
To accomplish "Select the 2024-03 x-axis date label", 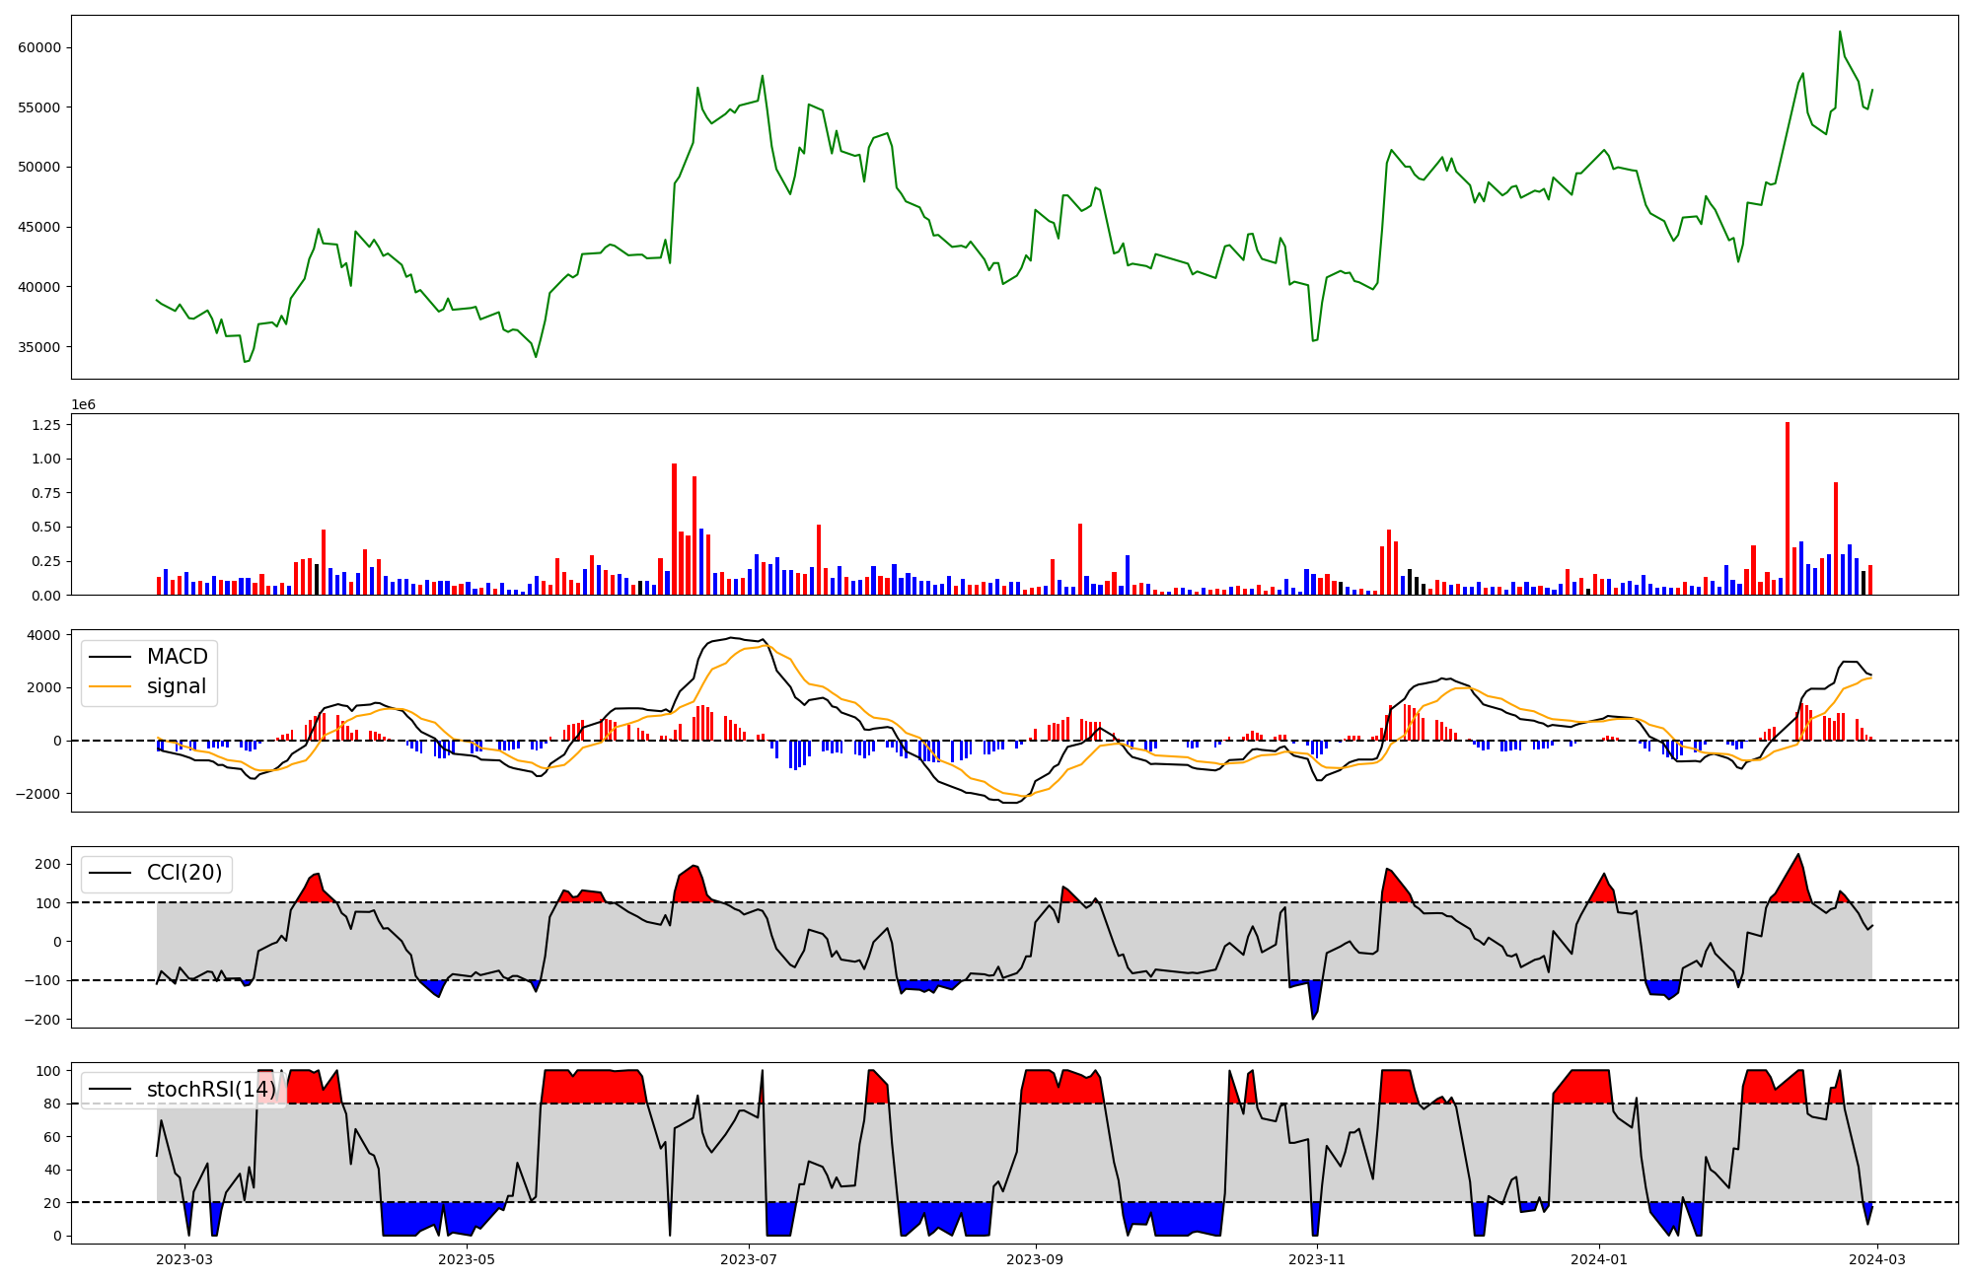I will (1877, 1259).
